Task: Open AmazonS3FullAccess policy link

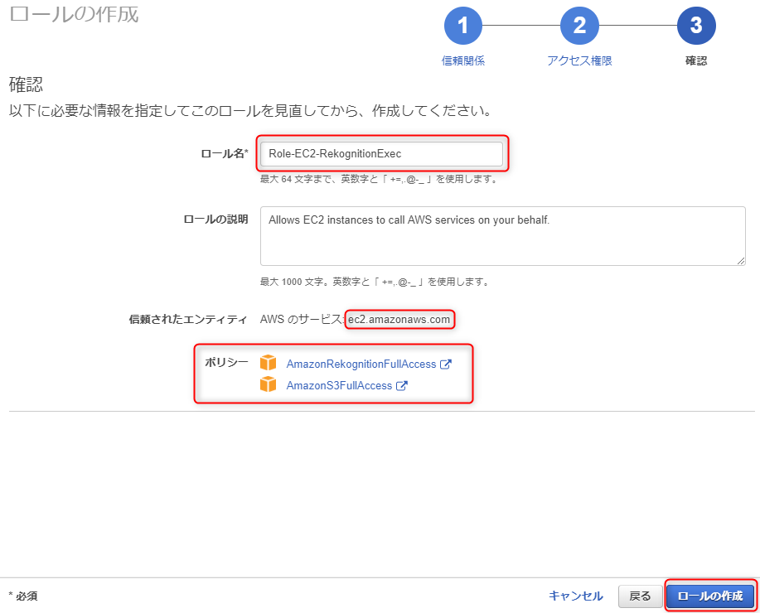Action: click(x=339, y=386)
